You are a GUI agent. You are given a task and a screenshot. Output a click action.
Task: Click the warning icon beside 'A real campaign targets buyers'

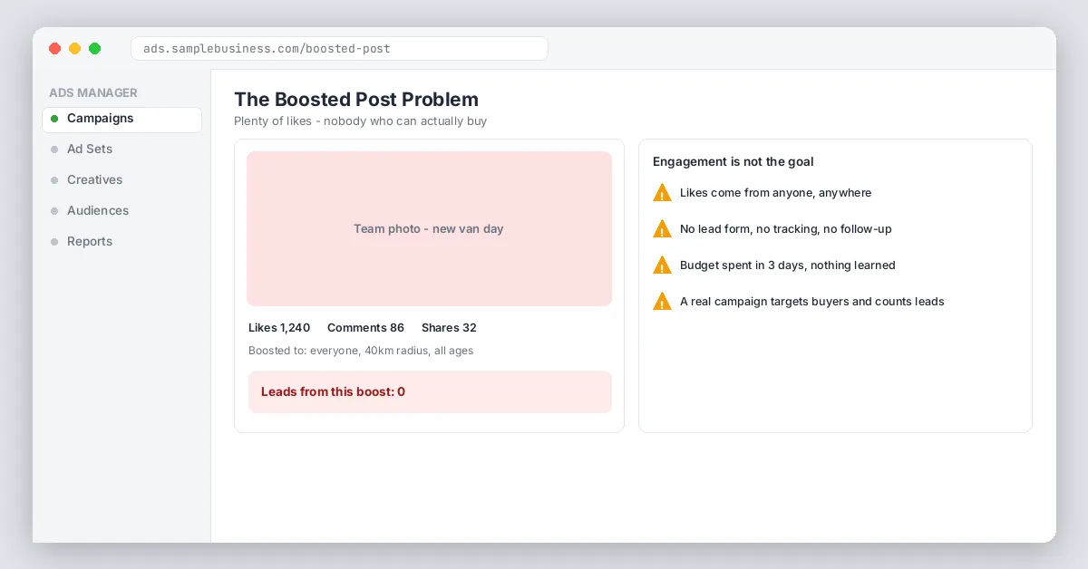(x=663, y=301)
